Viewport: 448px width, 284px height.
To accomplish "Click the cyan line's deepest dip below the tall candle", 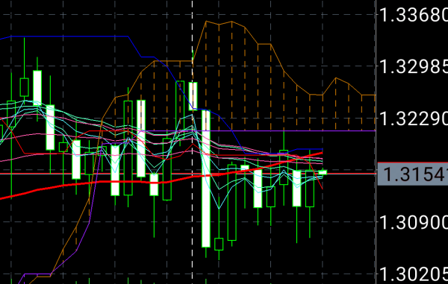I will pos(219,209).
